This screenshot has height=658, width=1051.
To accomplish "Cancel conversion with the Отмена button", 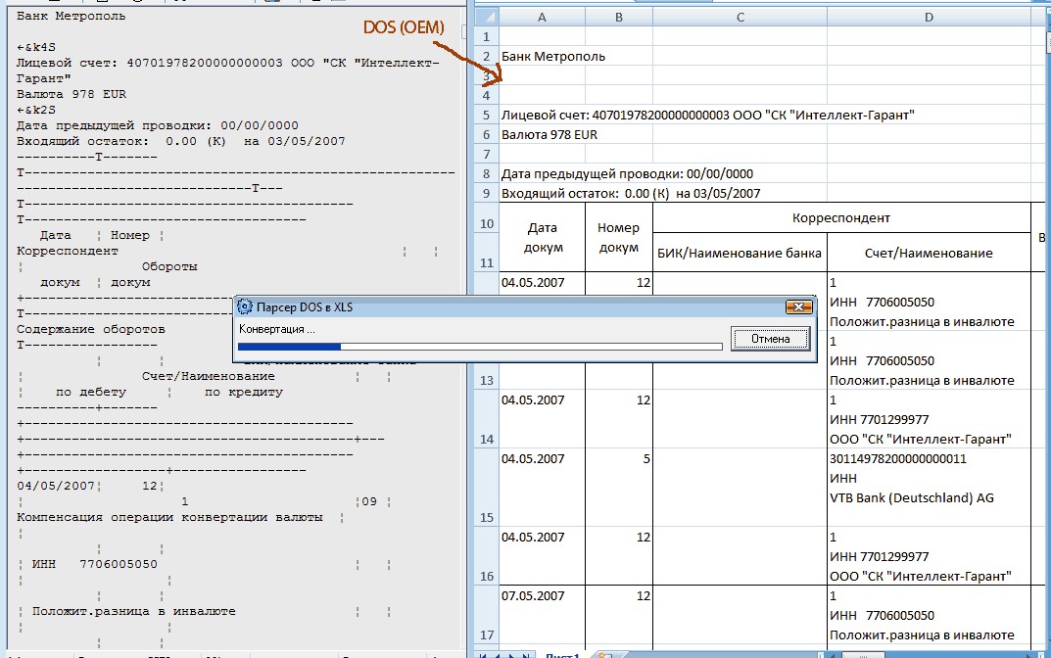I will 770,339.
